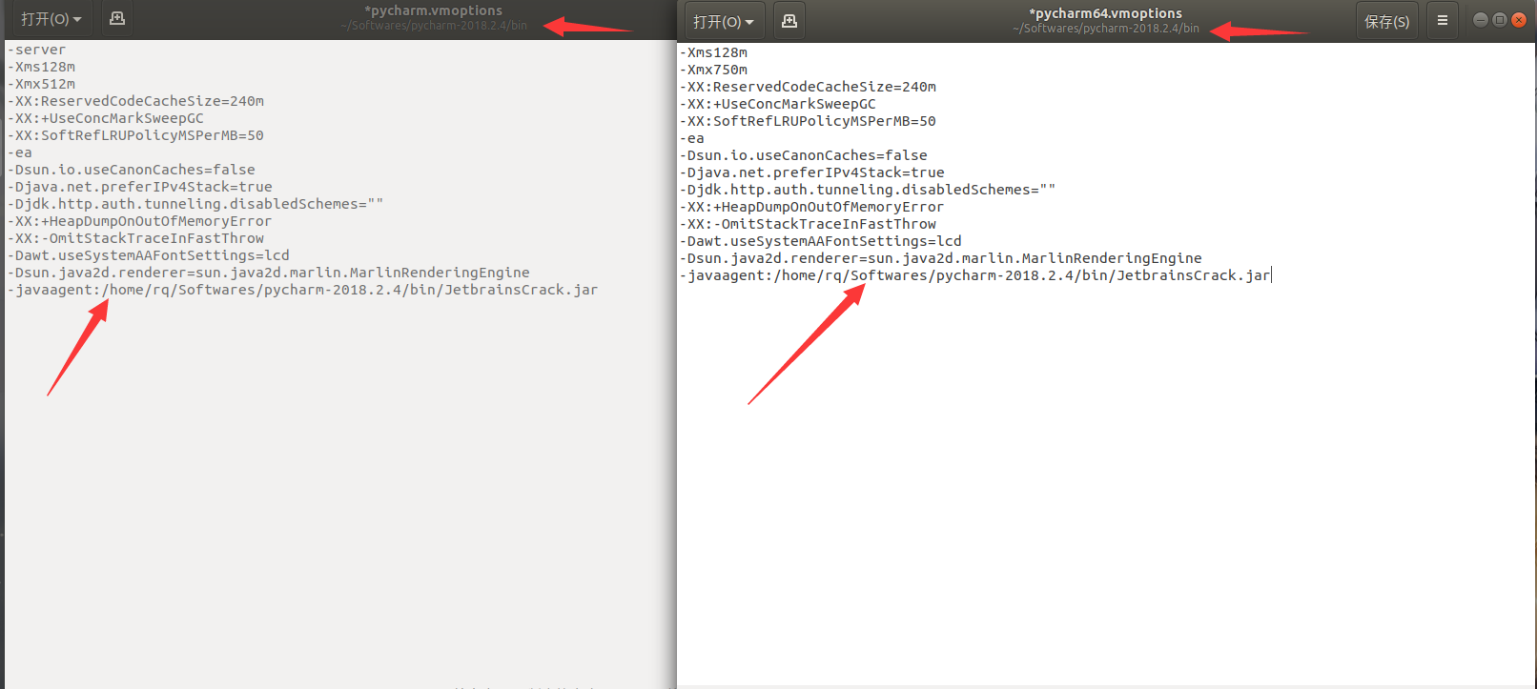This screenshot has height=689, width=1537.
Task: Click -Dsun.io.useCanonCaches=false in right editor
Action: tap(804, 155)
